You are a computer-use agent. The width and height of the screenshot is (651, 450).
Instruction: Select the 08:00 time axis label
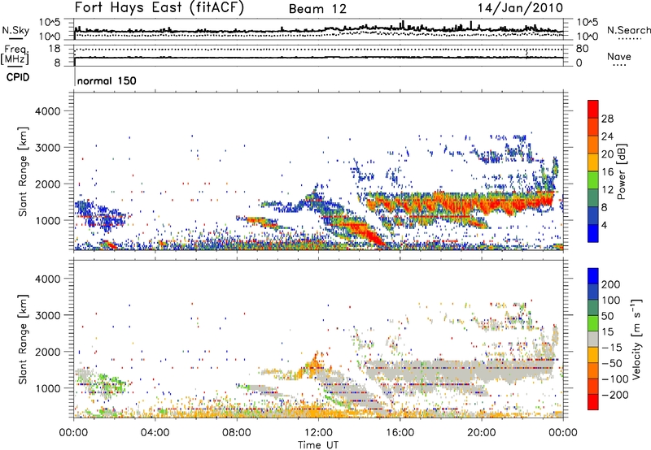[237, 433]
